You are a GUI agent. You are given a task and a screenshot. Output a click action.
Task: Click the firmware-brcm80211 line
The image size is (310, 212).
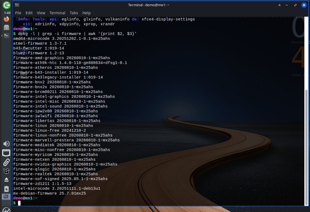coord(58,92)
